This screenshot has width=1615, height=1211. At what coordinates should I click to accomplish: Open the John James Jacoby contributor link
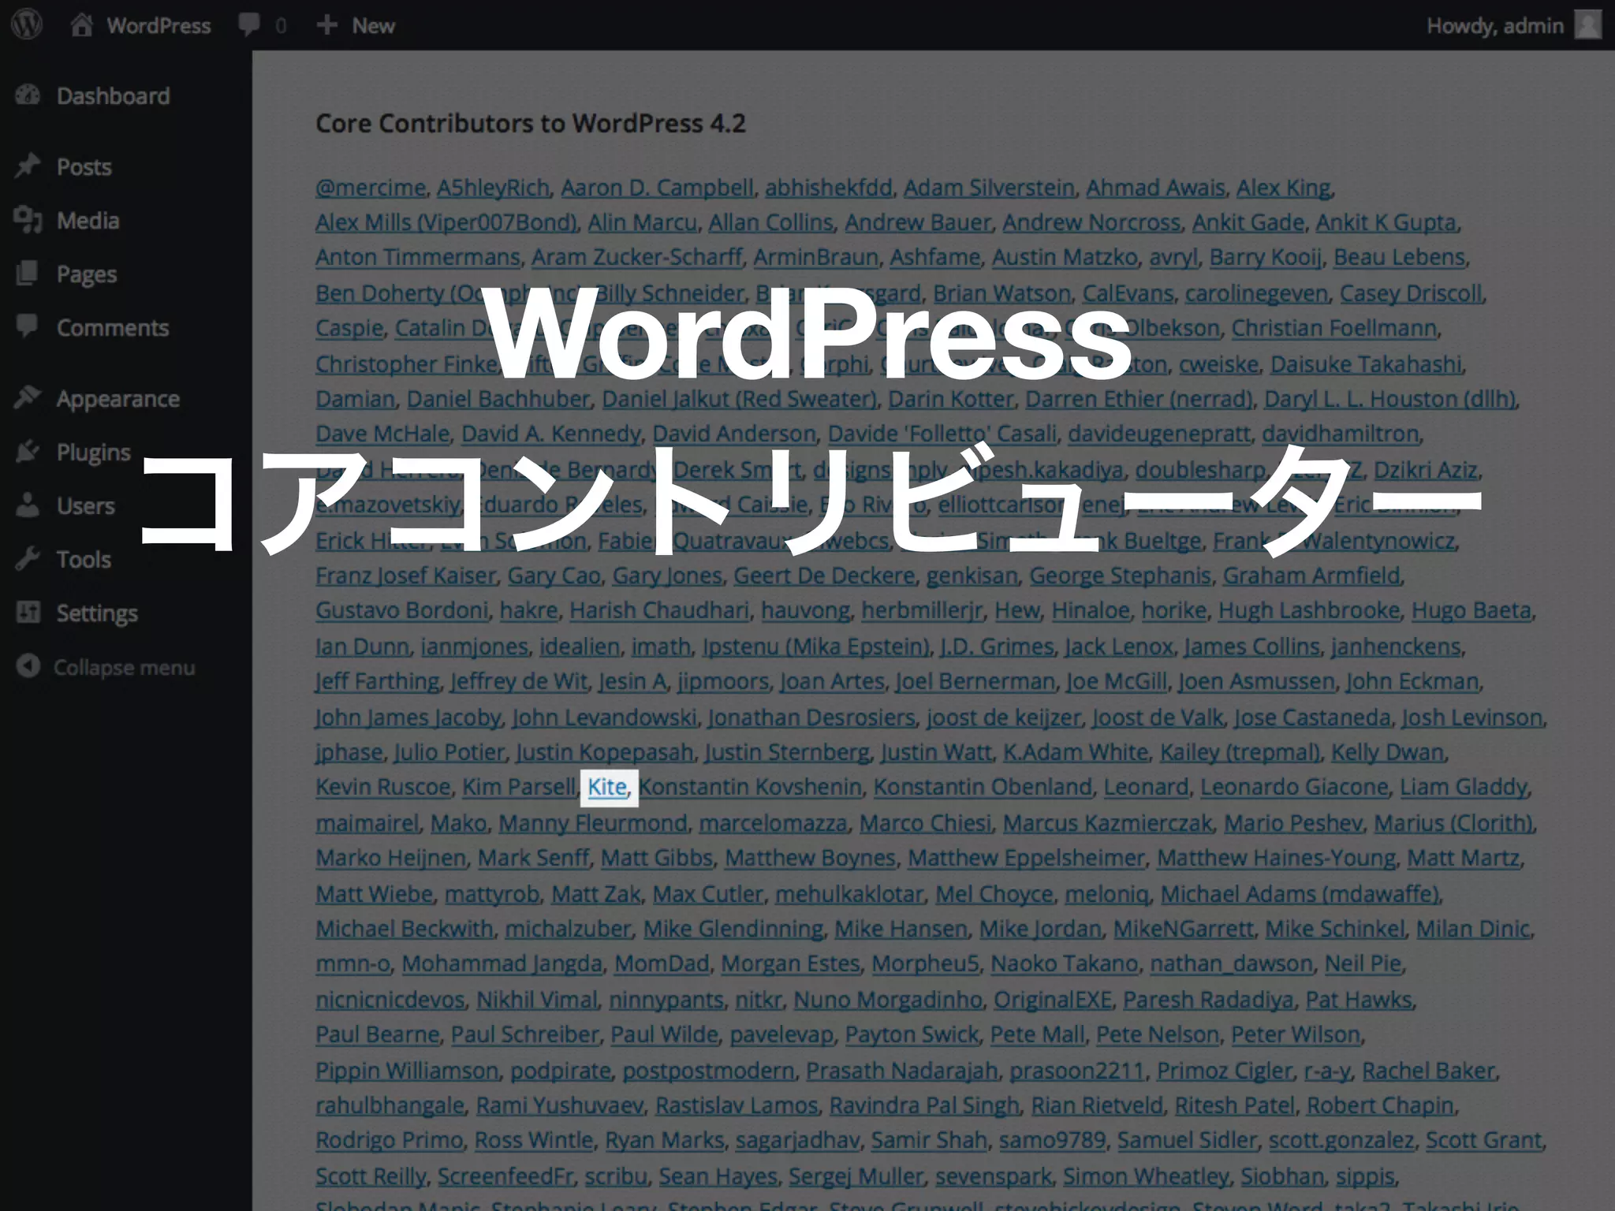[408, 717]
